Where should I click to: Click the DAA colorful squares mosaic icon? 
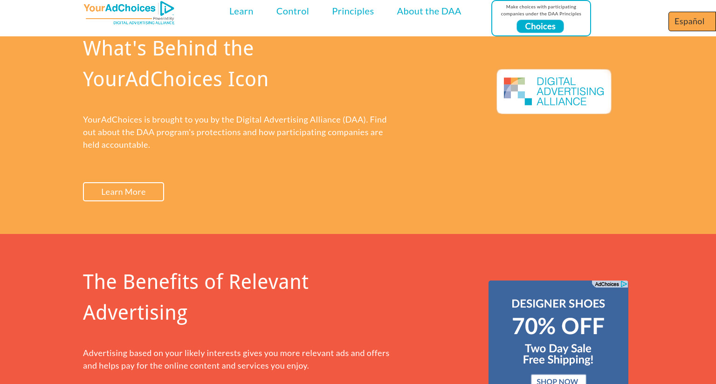coord(517,91)
